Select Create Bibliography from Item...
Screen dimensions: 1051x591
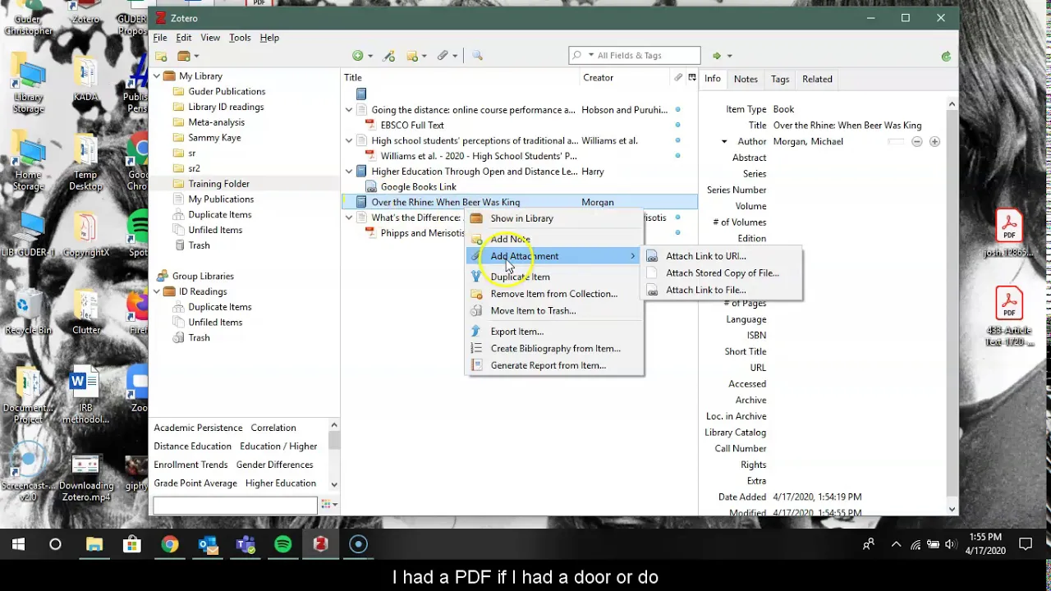click(554, 348)
